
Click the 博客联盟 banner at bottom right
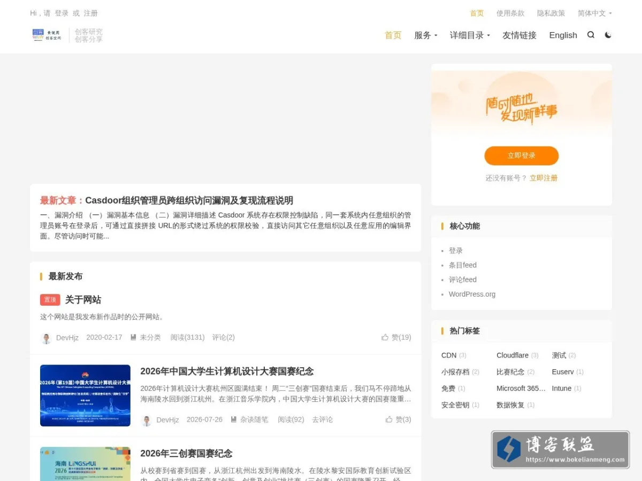(x=561, y=449)
